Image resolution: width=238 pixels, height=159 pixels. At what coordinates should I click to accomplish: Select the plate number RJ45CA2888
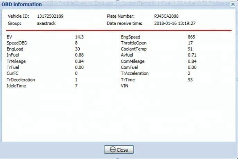[x=166, y=16]
